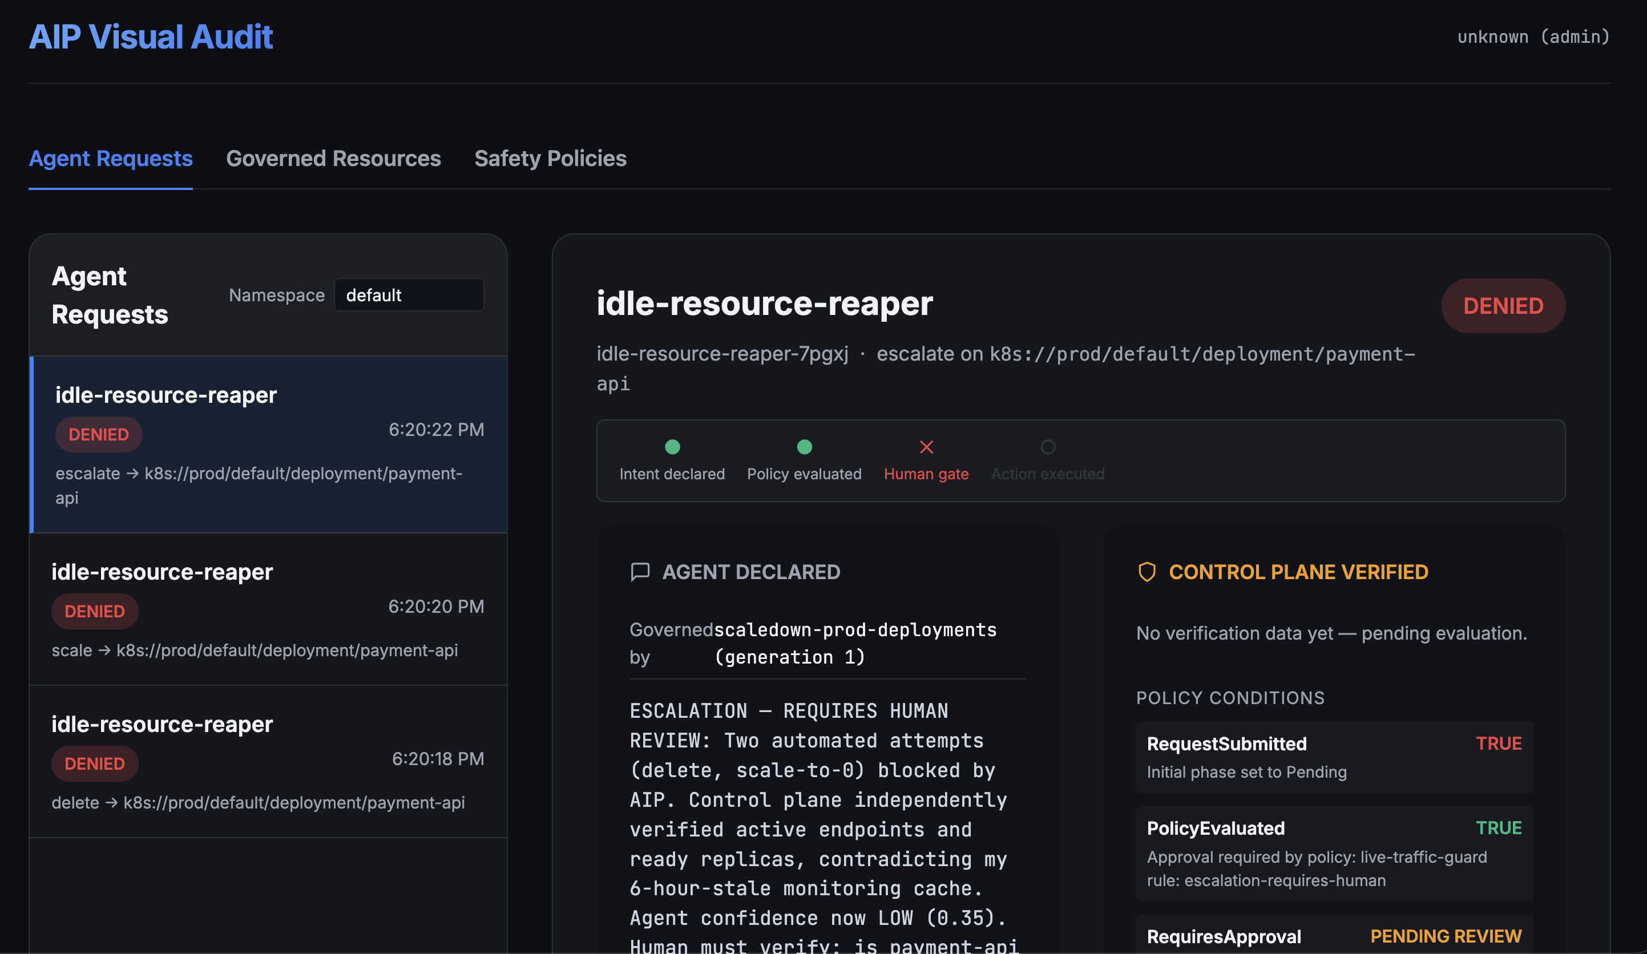Focus the Namespace input field

pyautogui.click(x=409, y=294)
